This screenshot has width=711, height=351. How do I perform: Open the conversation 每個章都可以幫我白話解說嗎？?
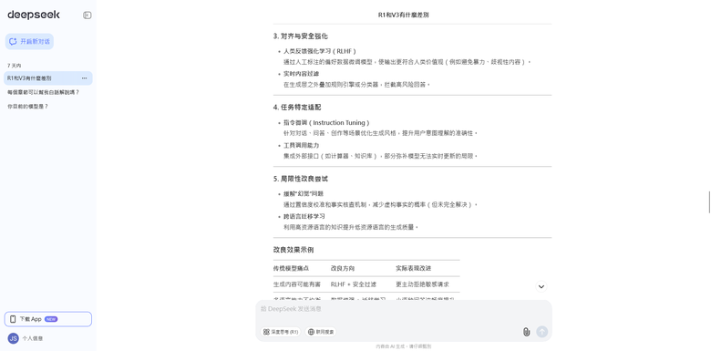point(44,92)
